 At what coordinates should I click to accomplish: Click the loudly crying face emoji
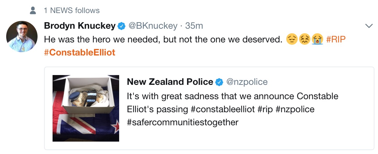coord(317,39)
